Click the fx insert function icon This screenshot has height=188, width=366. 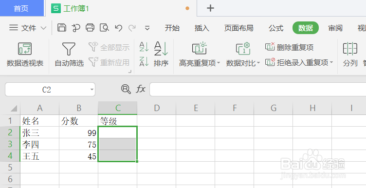pos(141,89)
